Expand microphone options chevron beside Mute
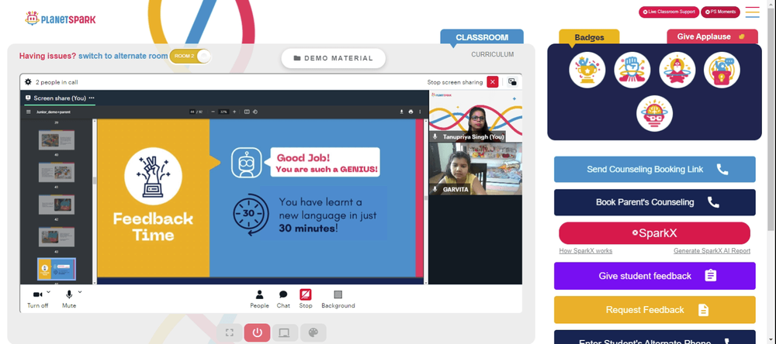 tap(80, 291)
